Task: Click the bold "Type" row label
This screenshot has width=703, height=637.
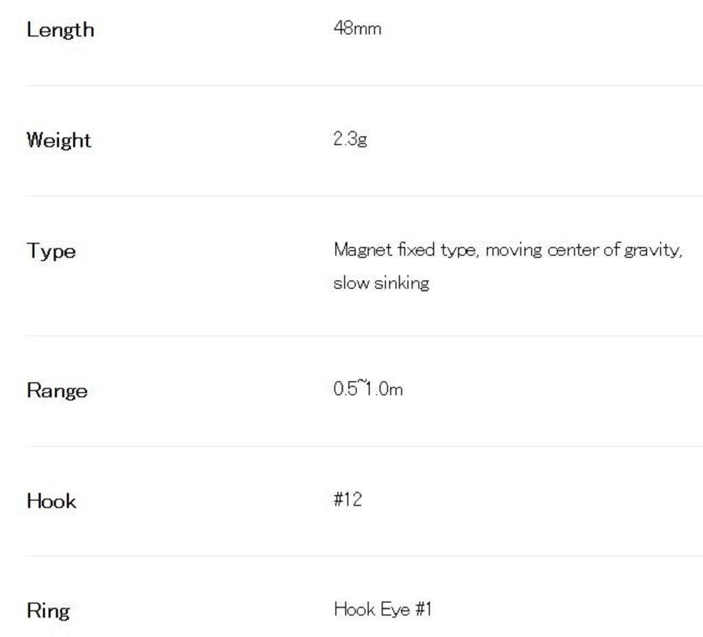Action: click(x=51, y=251)
